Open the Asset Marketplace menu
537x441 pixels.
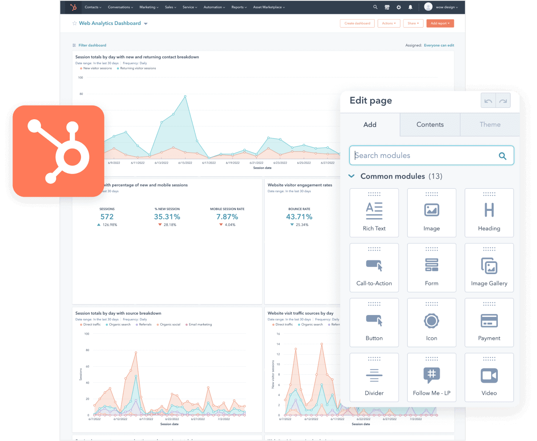coord(269,7)
